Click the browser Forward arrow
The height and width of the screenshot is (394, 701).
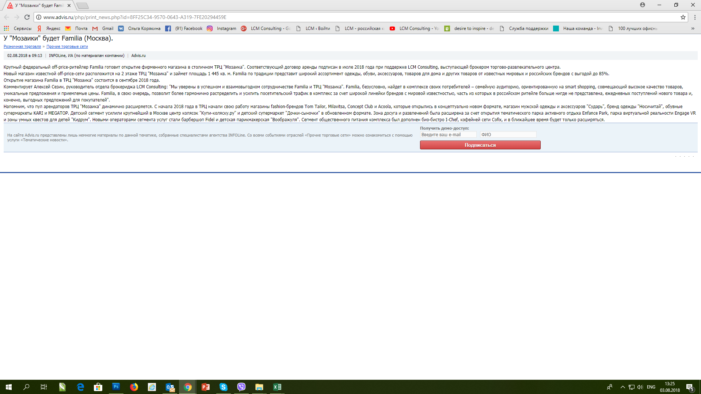(17, 17)
